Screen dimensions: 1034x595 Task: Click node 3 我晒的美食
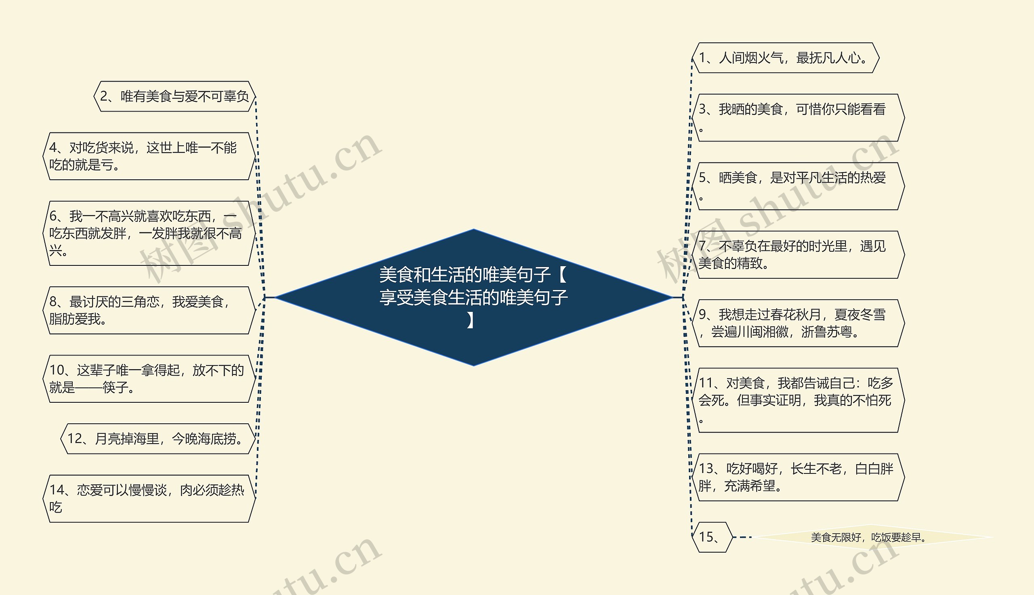pos(798,118)
